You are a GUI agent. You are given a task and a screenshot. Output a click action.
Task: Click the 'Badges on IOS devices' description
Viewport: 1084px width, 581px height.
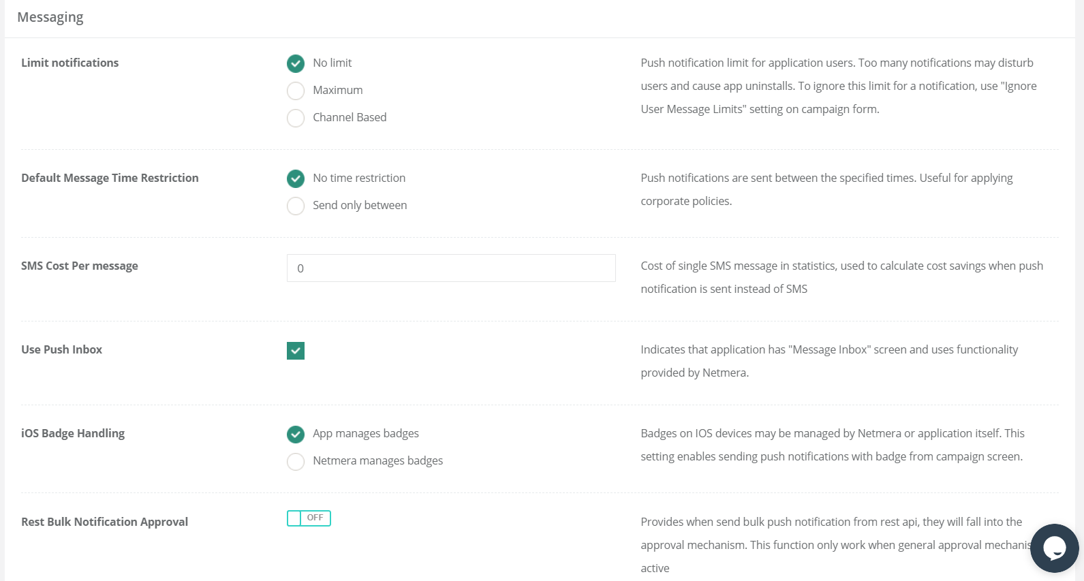tap(833, 445)
